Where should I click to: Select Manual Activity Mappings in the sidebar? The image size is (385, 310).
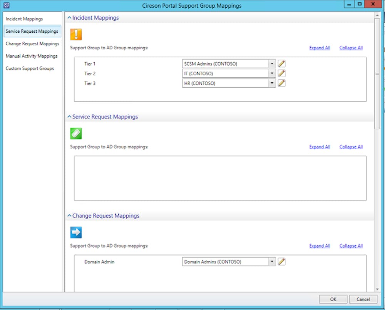click(x=32, y=56)
